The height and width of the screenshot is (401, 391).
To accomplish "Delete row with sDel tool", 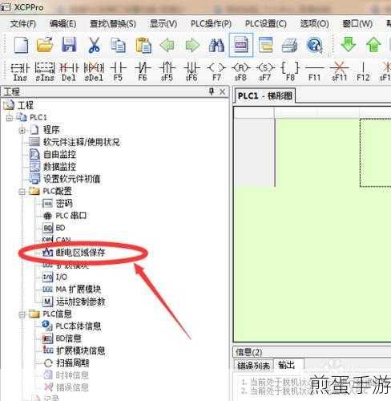I will pos(94,71).
